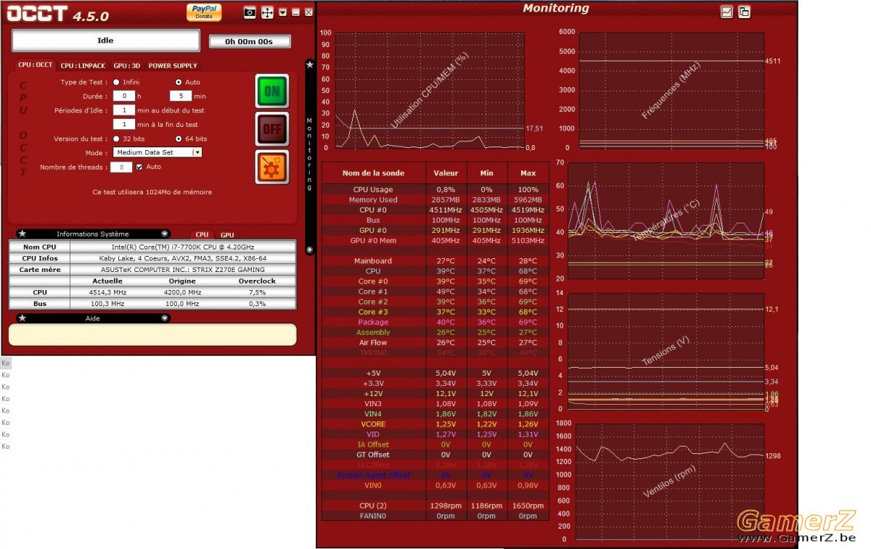Click the move-window cross-arrows icon
The height and width of the screenshot is (549, 871).
(x=267, y=12)
